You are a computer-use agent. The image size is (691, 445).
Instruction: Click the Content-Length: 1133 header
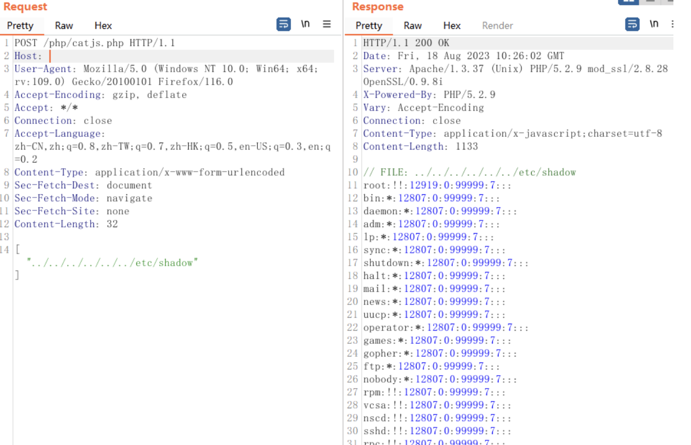(421, 146)
